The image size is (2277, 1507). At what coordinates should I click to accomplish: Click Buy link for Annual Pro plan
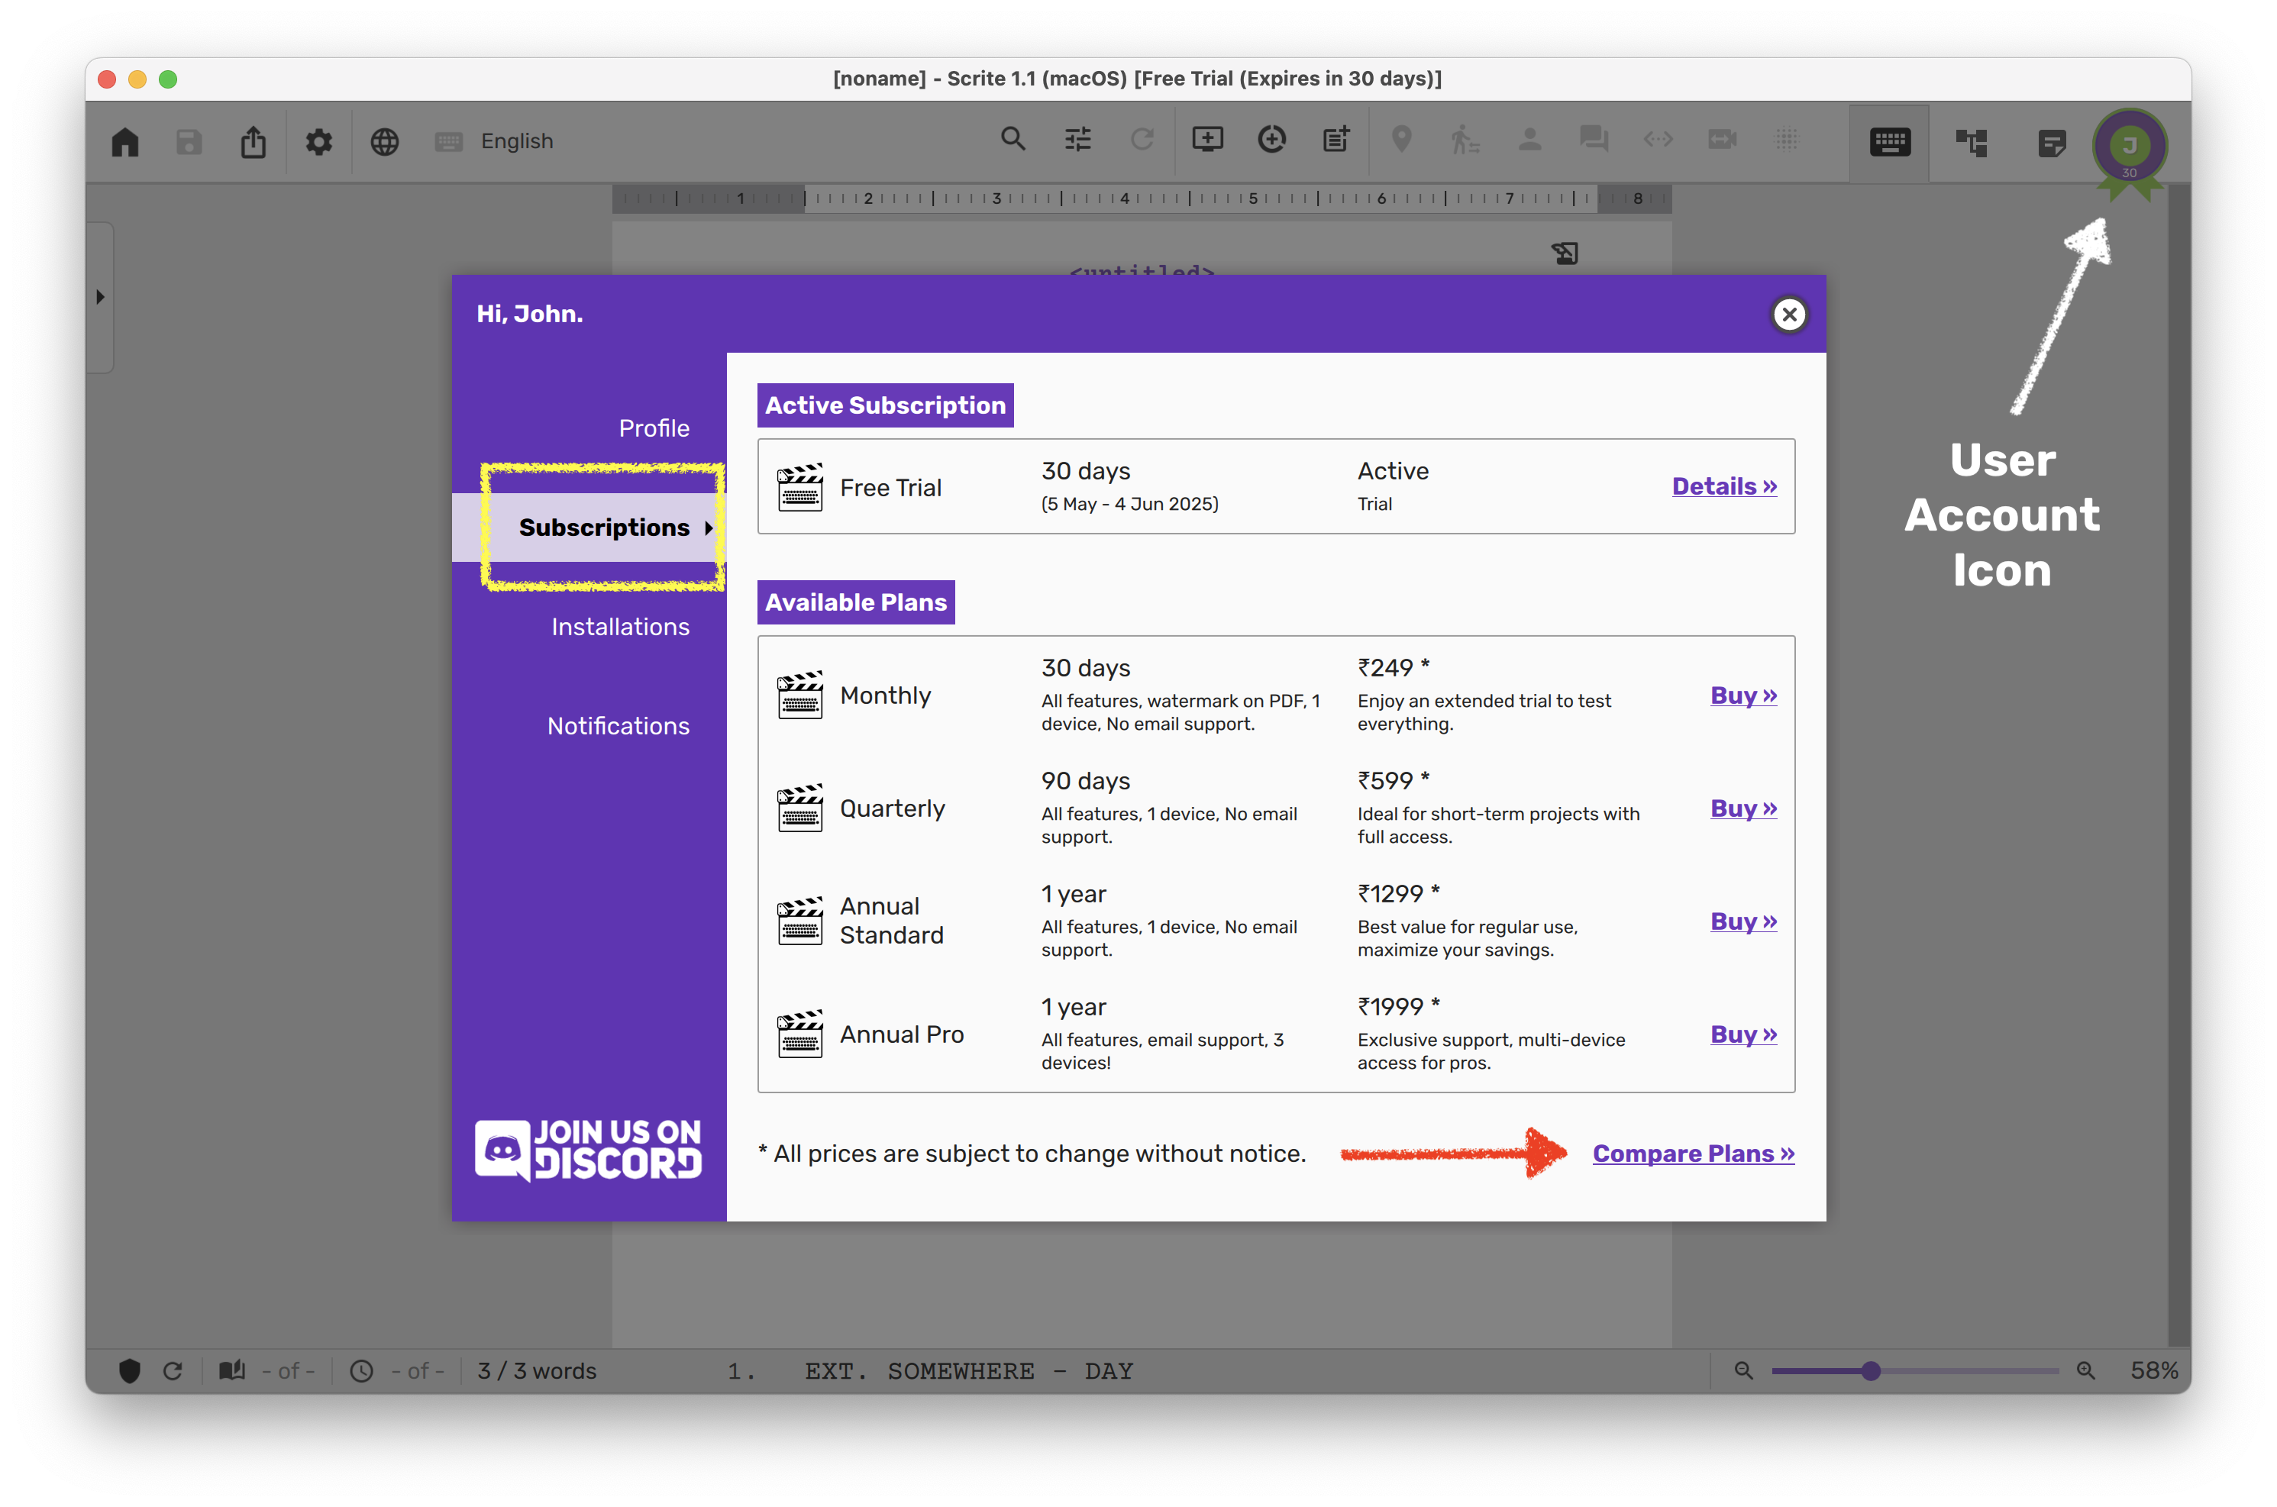(x=1742, y=1034)
